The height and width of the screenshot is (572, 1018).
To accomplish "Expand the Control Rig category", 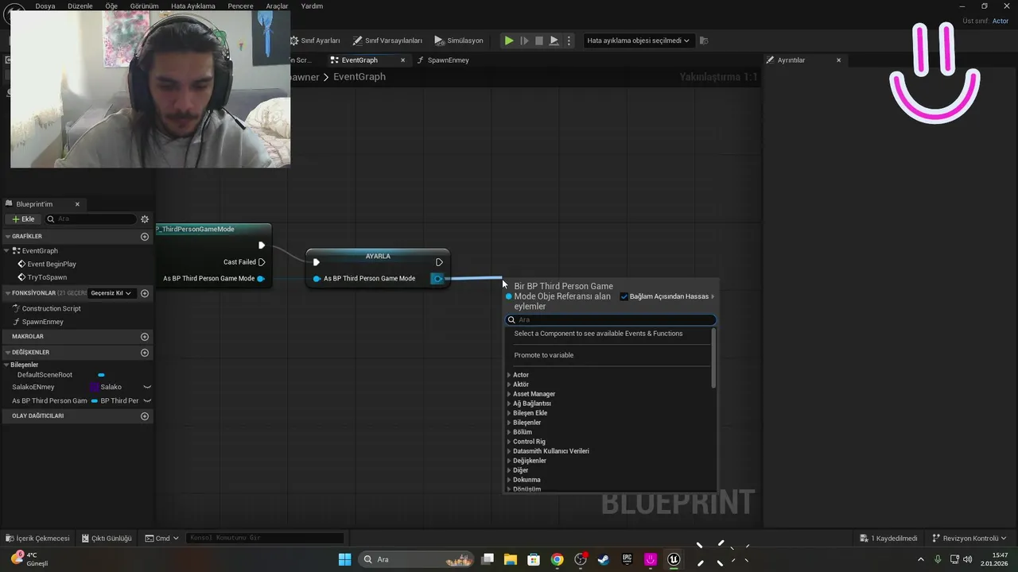I will (x=509, y=442).
